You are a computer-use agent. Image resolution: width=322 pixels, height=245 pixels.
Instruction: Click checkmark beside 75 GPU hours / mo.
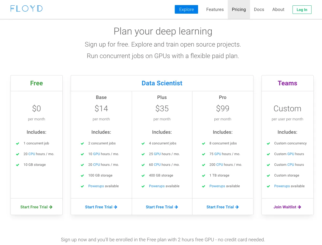tap(204, 154)
